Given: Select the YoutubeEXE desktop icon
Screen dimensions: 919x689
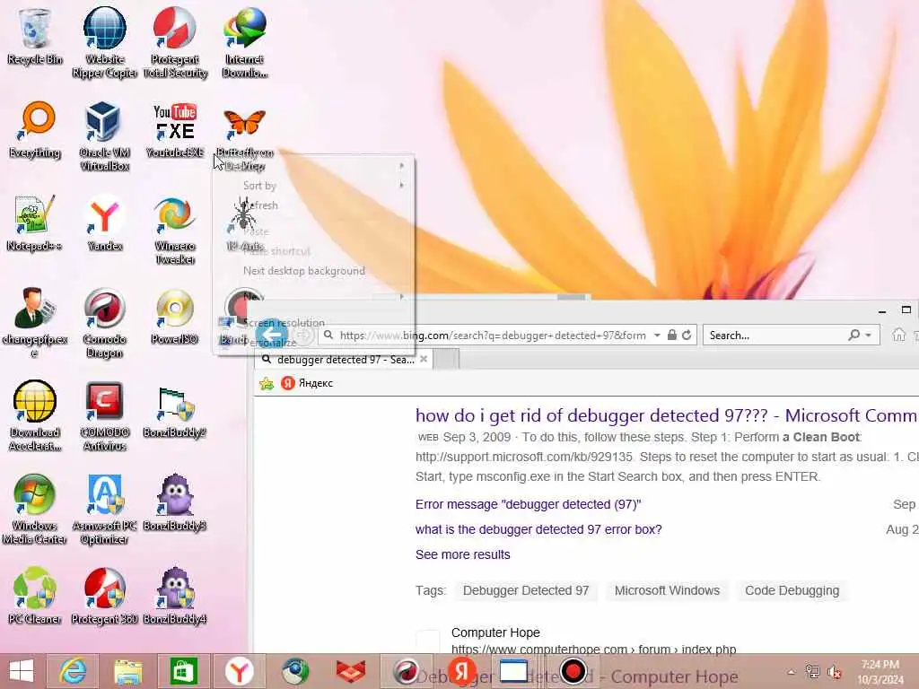Looking at the screenshot, I should pyautogui.click(x=175, y=130).
